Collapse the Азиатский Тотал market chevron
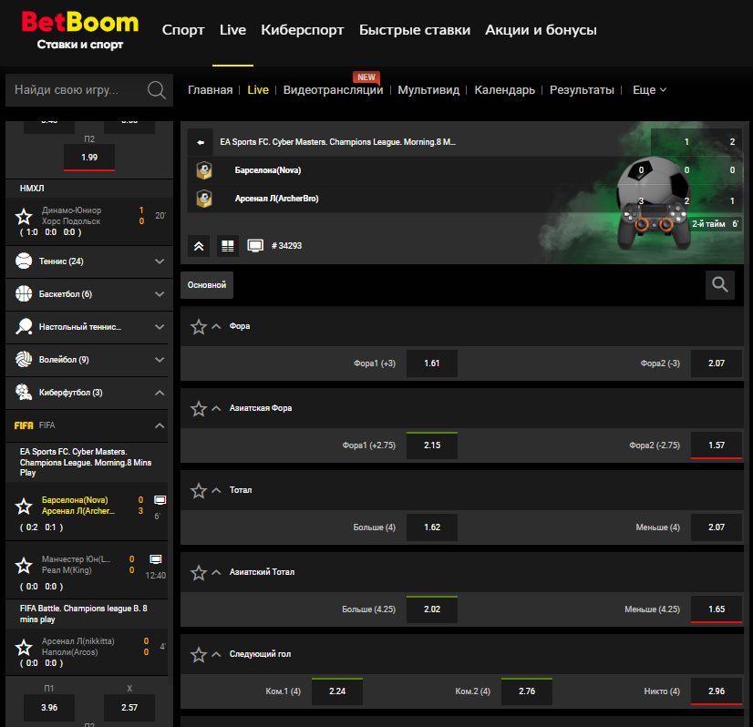The height and width of the screenshot is (727, 753). (216, 572)
